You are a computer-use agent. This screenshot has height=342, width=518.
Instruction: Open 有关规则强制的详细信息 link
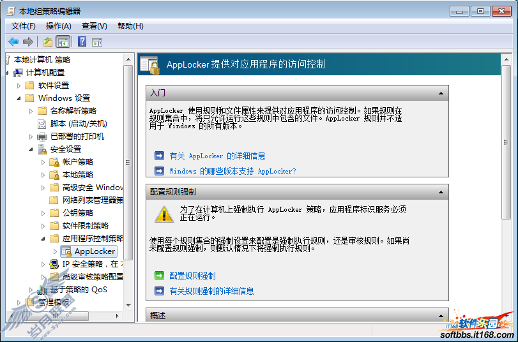(x=211, y=291)
